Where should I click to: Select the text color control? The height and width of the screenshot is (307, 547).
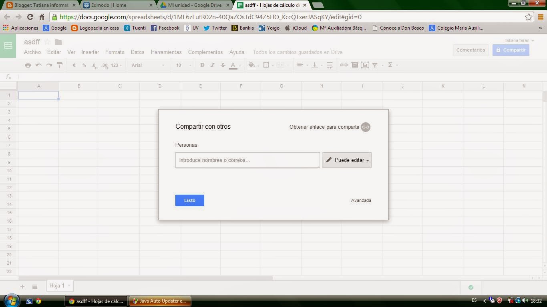pyautogui.click(x=233, y=65)
